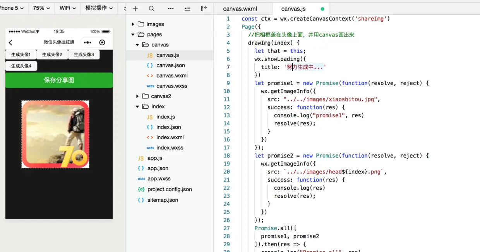The height and width of the screenshot is (252, 480).
Task: Tap the capsule close circle icon
Action: [x=102, y=43]
